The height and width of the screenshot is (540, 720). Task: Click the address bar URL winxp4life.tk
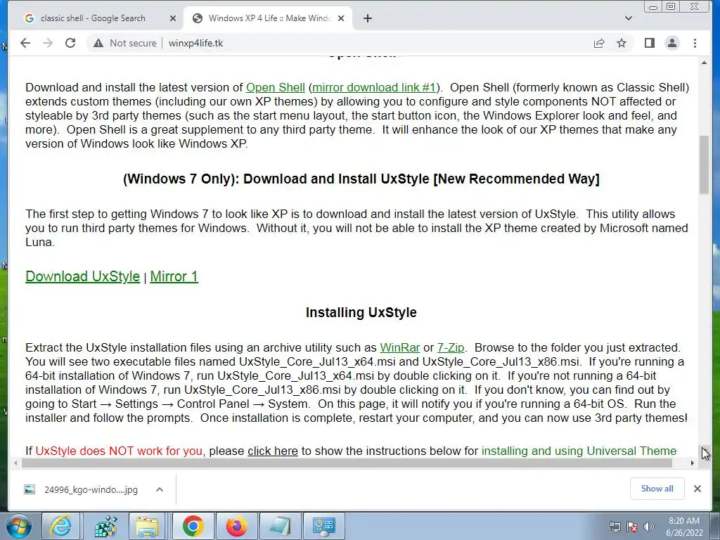195,43
